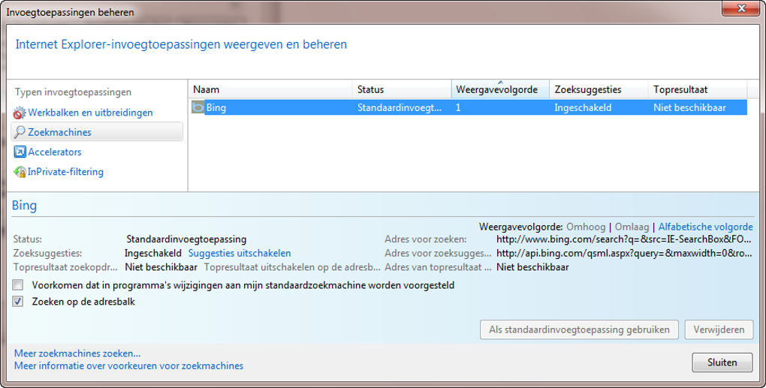
Task: Click the Accelerators arrow icon
Action: click(20, 152)
